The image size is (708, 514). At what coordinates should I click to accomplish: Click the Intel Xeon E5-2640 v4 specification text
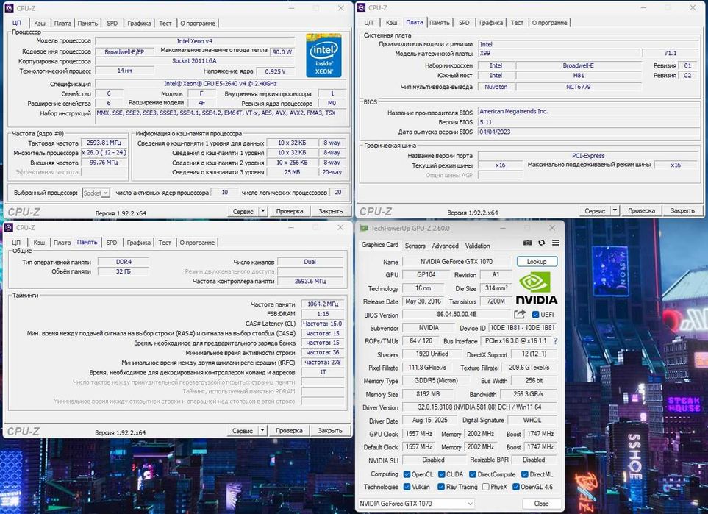coord(220,84)
